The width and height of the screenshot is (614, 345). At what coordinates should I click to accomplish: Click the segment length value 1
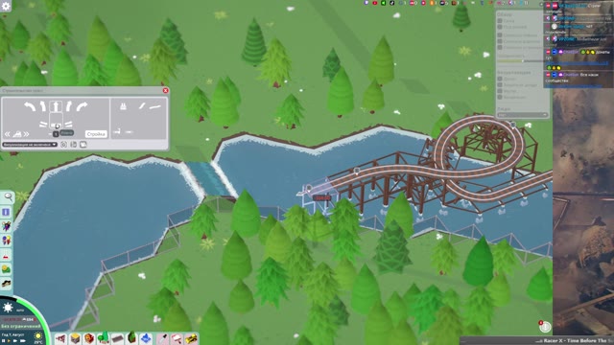(56, 134)
